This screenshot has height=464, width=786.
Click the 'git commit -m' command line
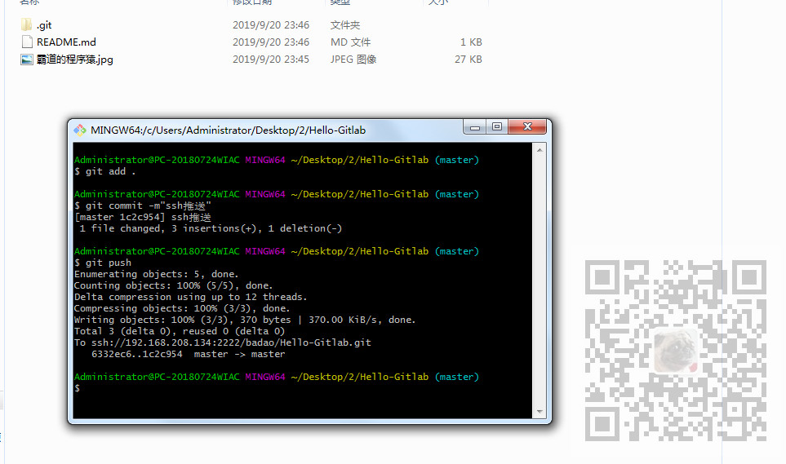point(143,206)
